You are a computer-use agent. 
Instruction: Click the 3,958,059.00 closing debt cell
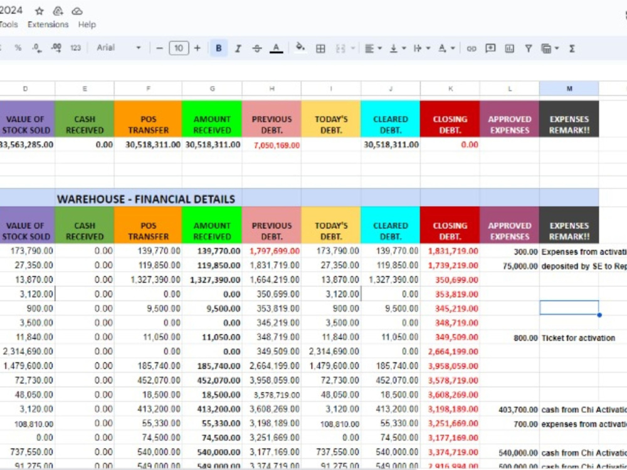(450, 366)
